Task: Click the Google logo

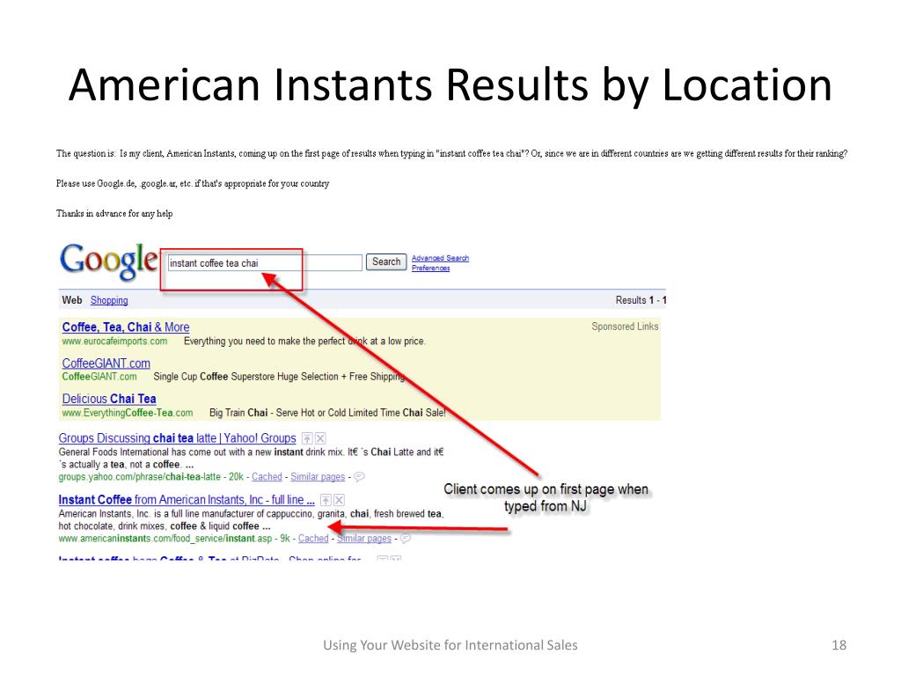Action: 108,261
